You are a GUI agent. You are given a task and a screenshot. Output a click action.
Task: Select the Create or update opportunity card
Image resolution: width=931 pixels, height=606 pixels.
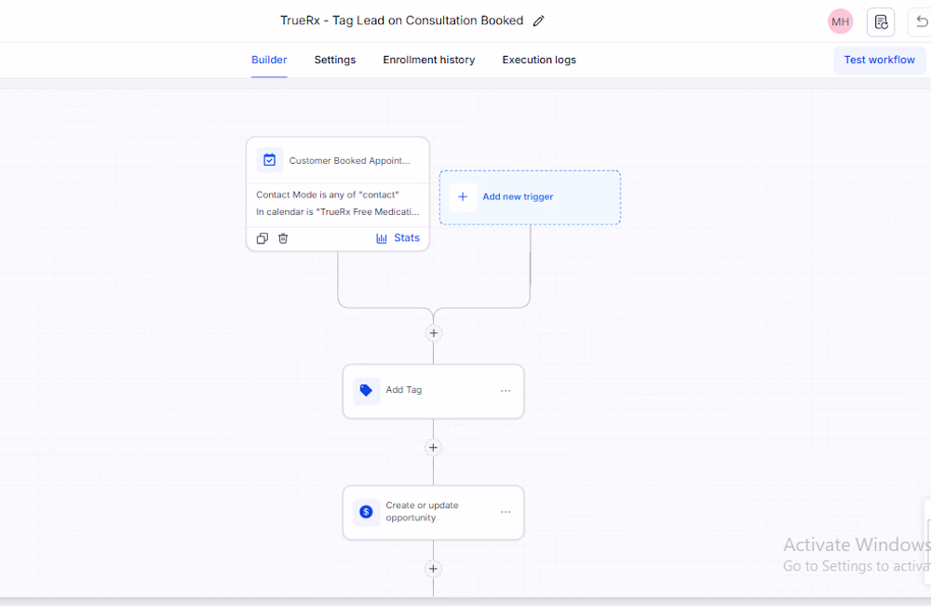[434, 512]
